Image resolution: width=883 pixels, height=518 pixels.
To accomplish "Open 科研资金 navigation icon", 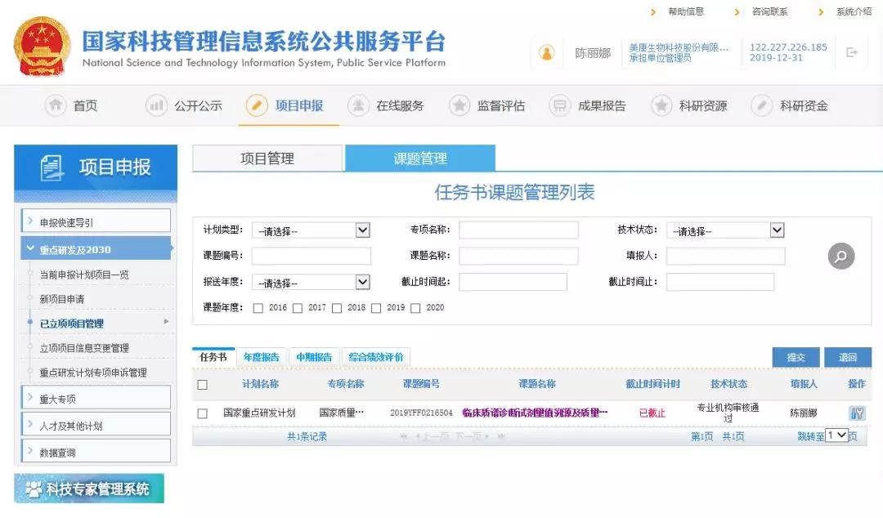I will [x=762, y=105].
